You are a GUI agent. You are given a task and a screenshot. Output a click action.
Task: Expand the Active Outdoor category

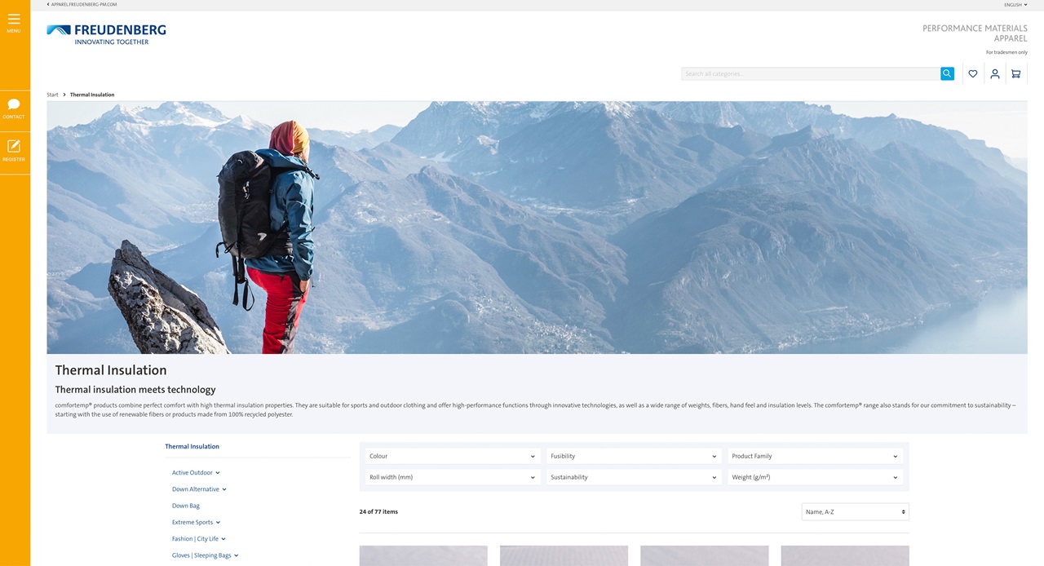coord(193,472)
